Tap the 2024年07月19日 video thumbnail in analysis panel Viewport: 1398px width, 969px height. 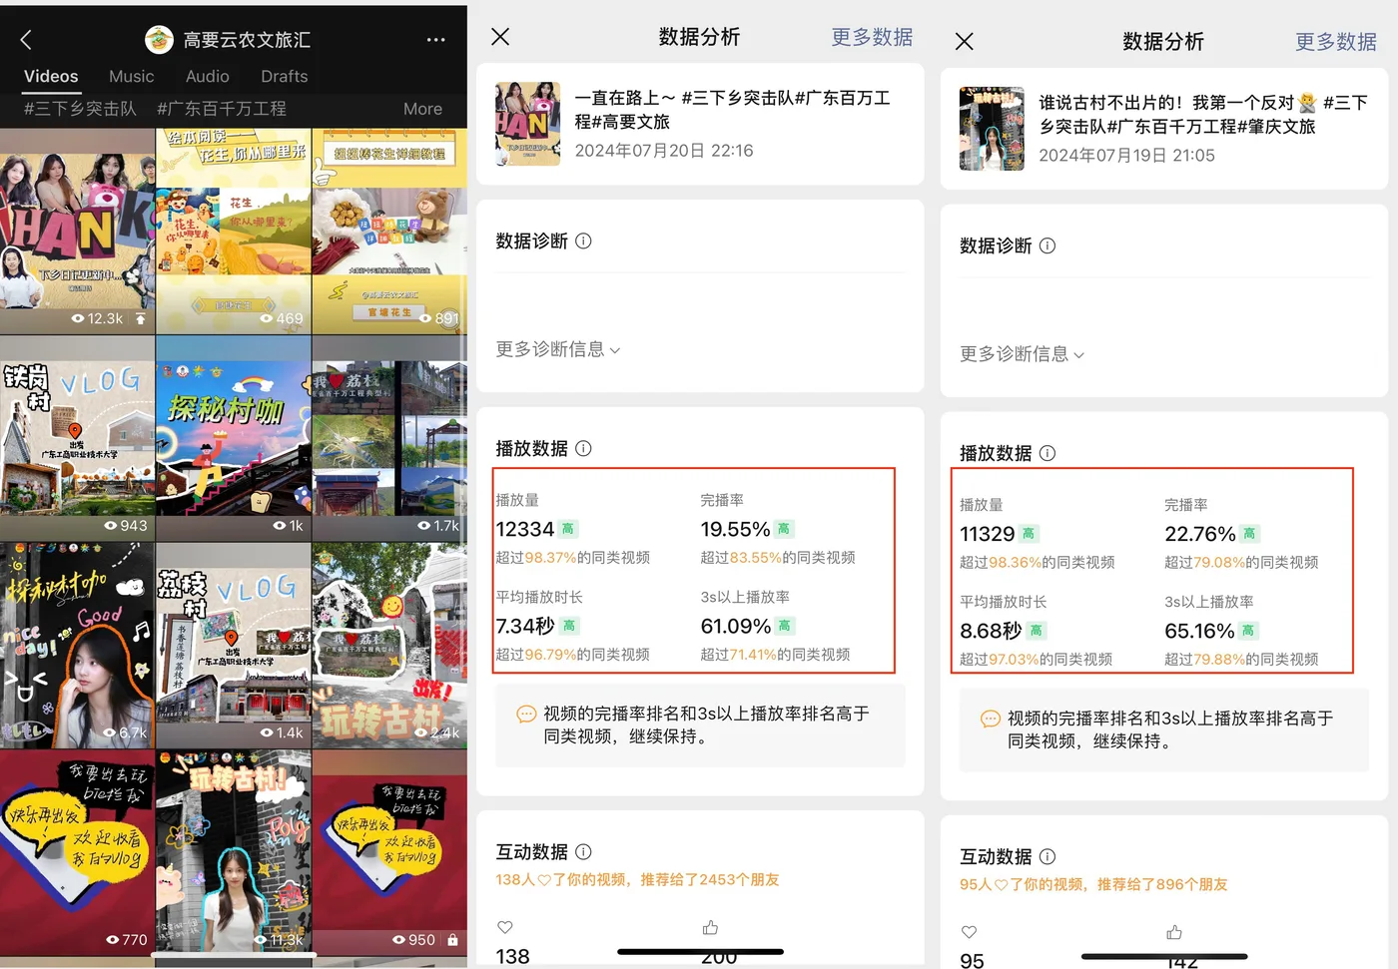tap(992, 129)
